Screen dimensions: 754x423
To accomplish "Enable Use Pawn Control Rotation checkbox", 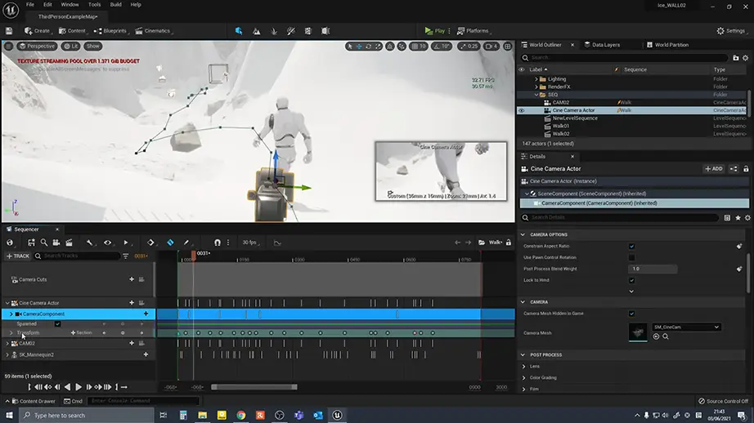I will (x=631, y=257).
